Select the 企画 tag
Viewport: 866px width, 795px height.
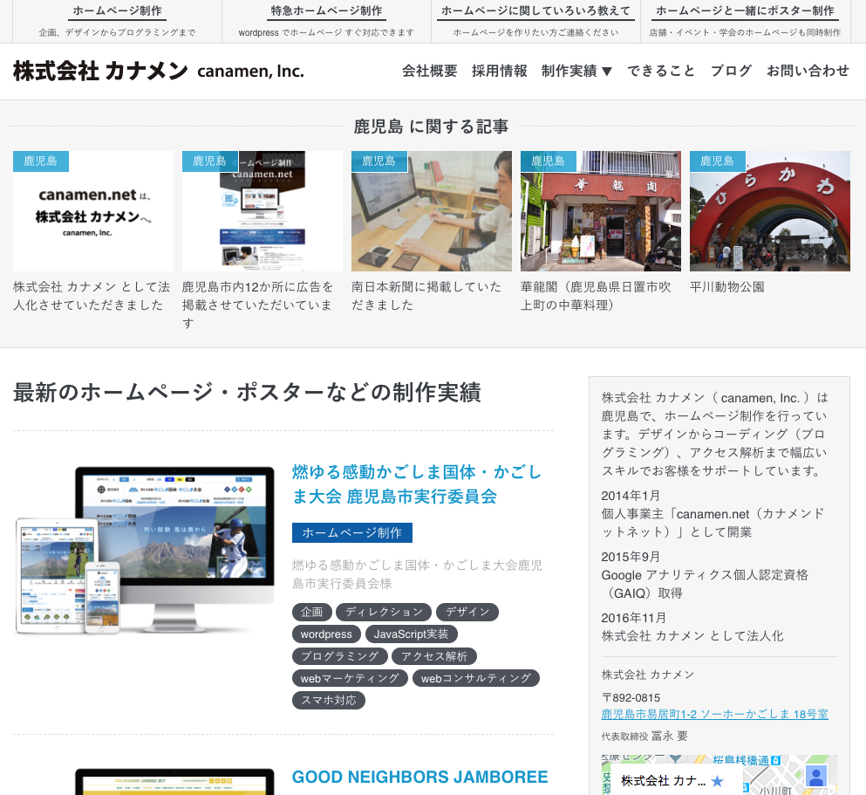pyautogui.click(x=311, y=612)
